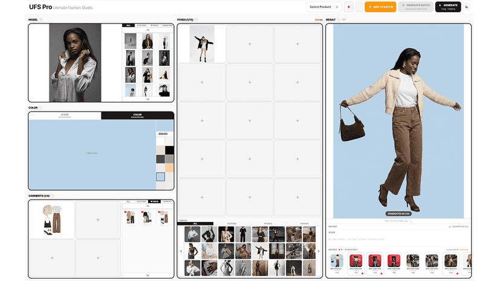Pick the black color swatch

169,150
